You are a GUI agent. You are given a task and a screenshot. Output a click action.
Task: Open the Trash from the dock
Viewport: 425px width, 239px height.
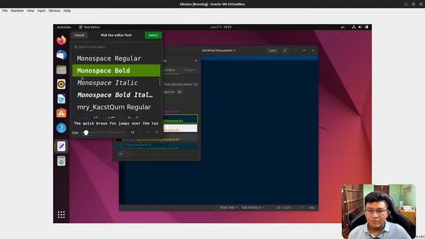[61, 161]
